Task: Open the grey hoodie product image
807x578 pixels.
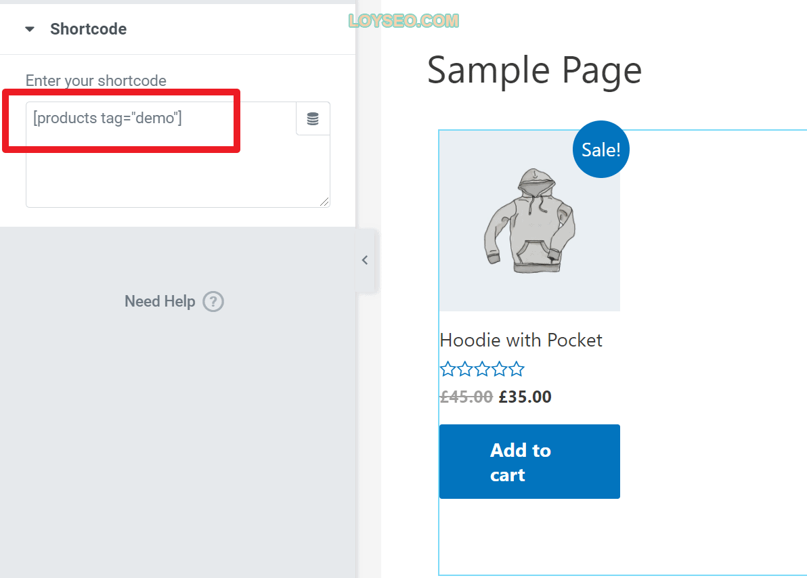Action: pos(529,221)
